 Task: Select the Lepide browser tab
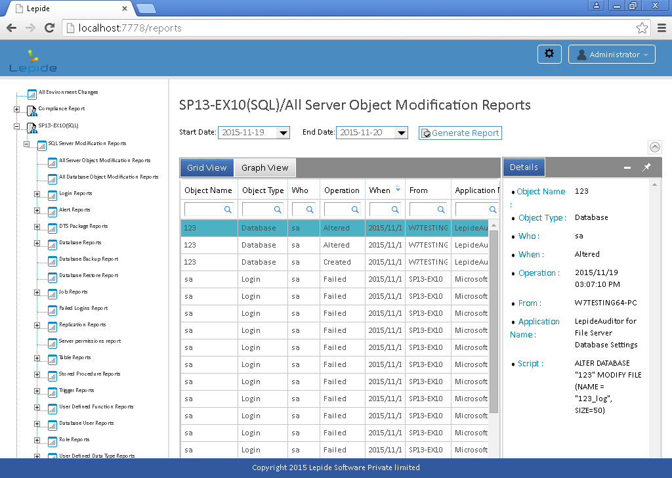click(x=71, y=9)
